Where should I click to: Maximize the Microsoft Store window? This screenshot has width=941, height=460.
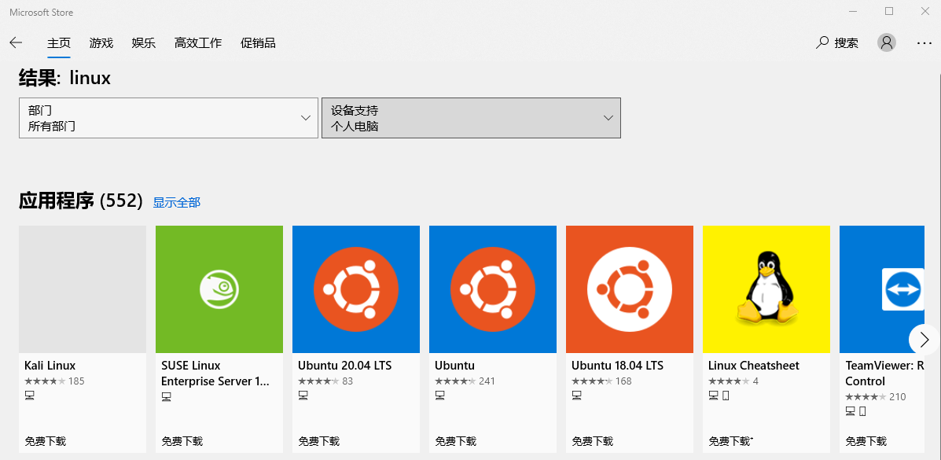point(889,12)
